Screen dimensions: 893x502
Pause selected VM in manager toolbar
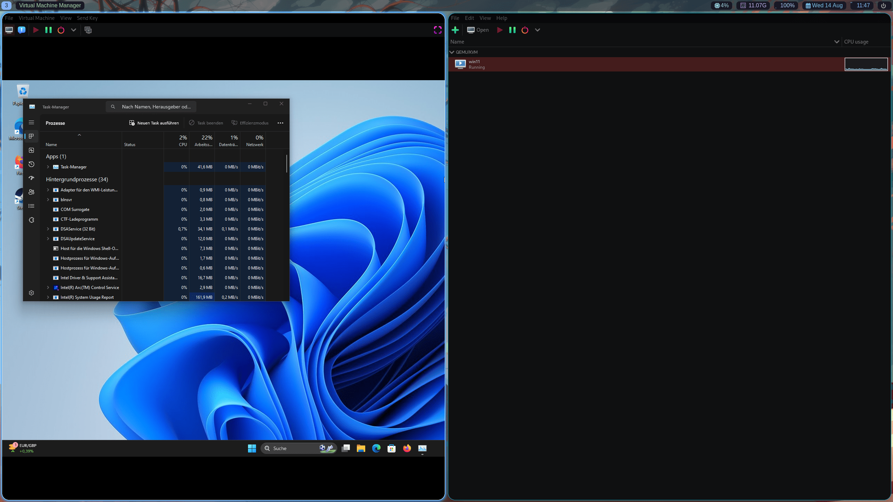click(512, 30)
